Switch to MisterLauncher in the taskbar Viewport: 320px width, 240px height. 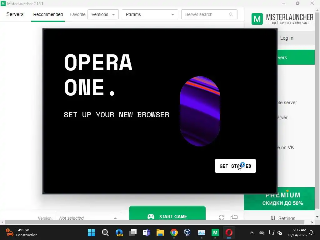click(215, 232)
